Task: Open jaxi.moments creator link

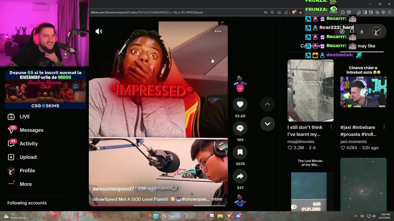Action: 353,142
